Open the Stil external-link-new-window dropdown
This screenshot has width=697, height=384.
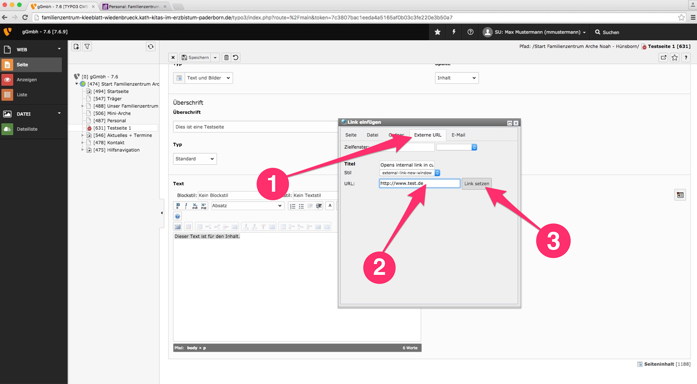pyautogui.click(x=409, y=173)
